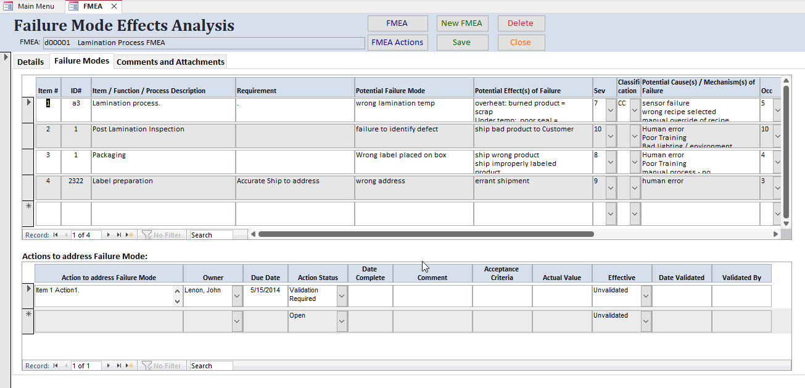Create new blank record in Failure Modes navigator
Image resolution: width=805 pixels, height=388 pixels.
[129, 235]
